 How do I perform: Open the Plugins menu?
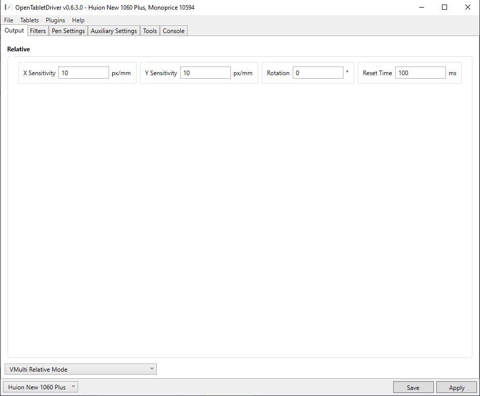[x=55, y=20]
